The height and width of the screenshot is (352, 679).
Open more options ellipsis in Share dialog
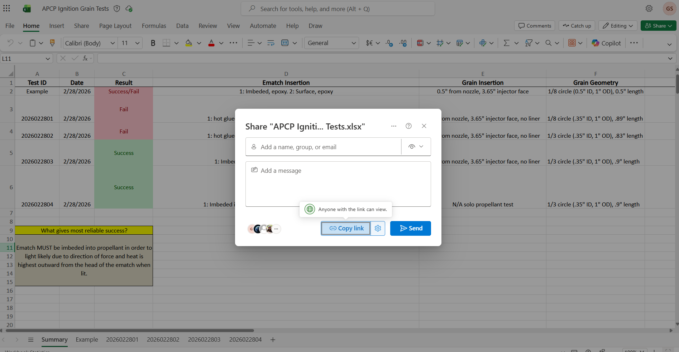click(x=394, y=126)
